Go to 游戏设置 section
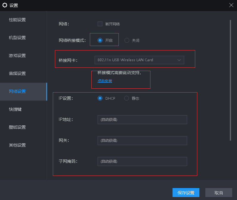 click(x=17, y=56)
